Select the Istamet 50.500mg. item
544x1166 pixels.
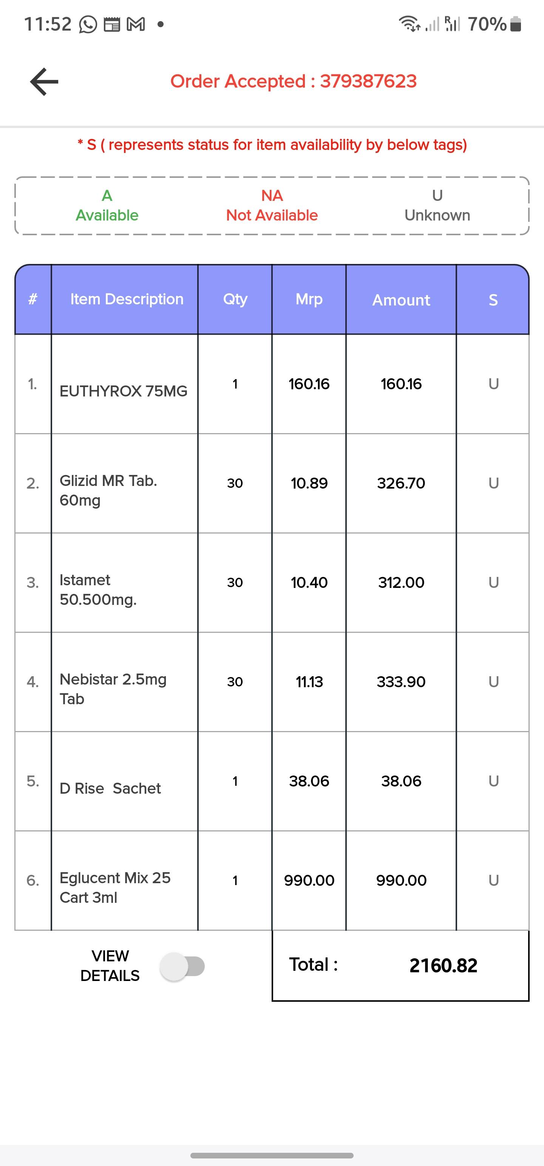[x=98, y=589]
